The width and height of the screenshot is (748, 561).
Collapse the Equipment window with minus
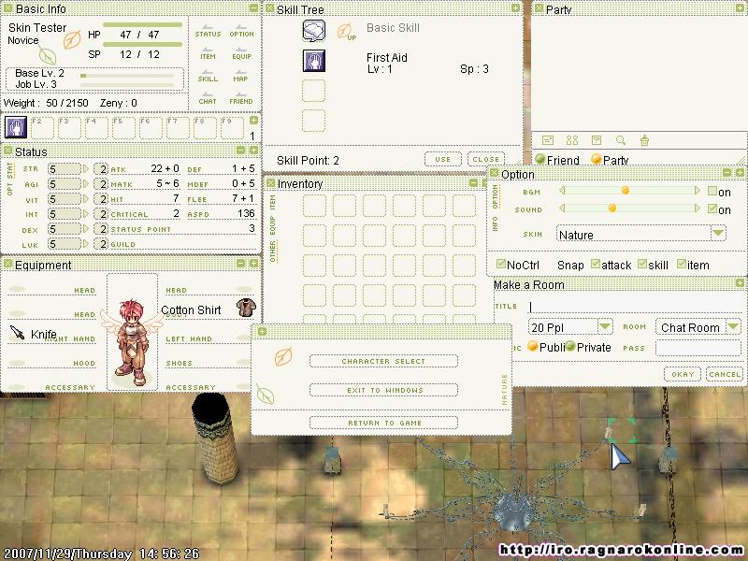(241, 264)
